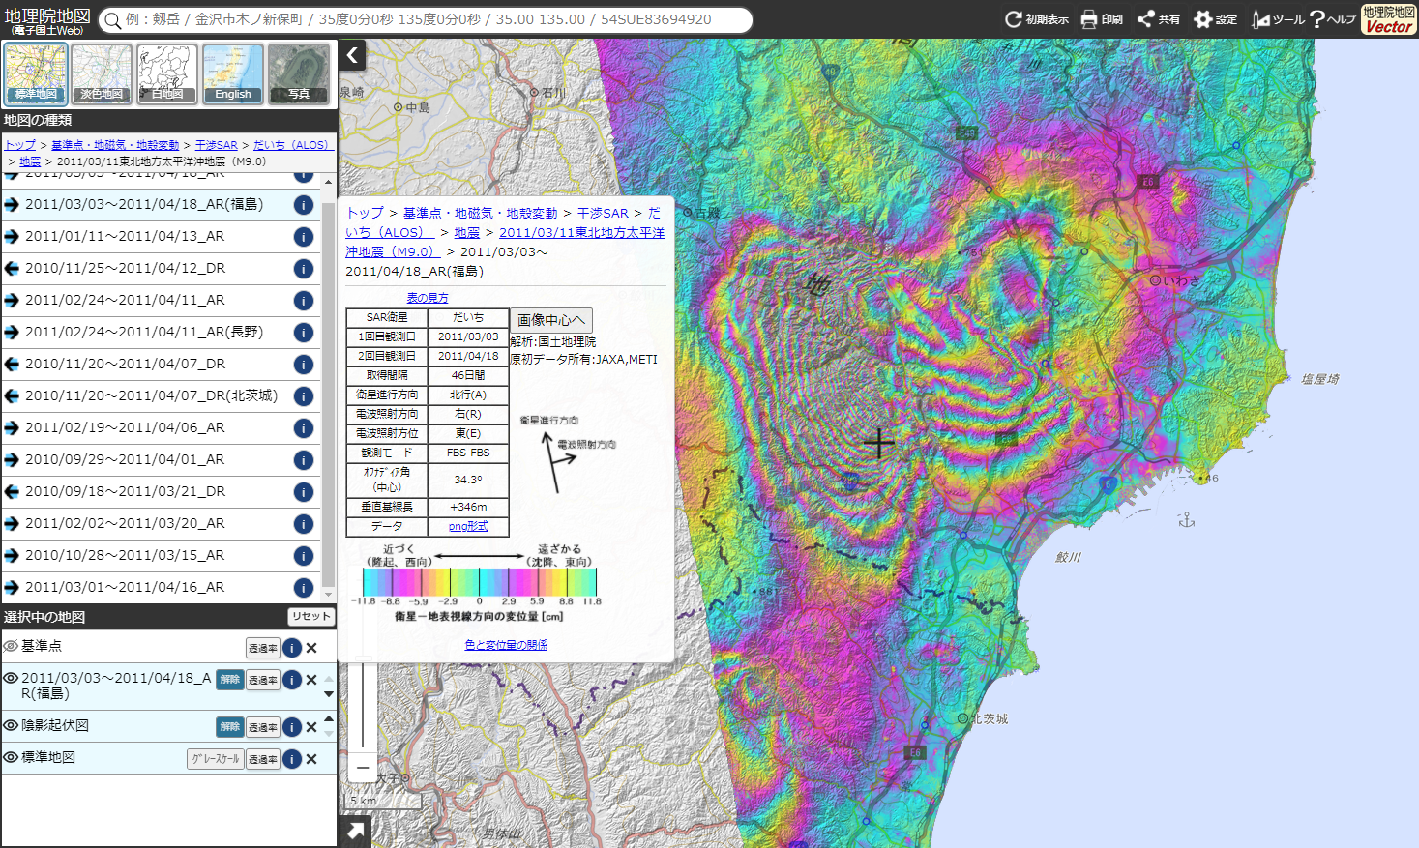Click the リセット reset button
Viewport: 1419px width, 848px height.
pyautogui.click(x=310, y=616)
